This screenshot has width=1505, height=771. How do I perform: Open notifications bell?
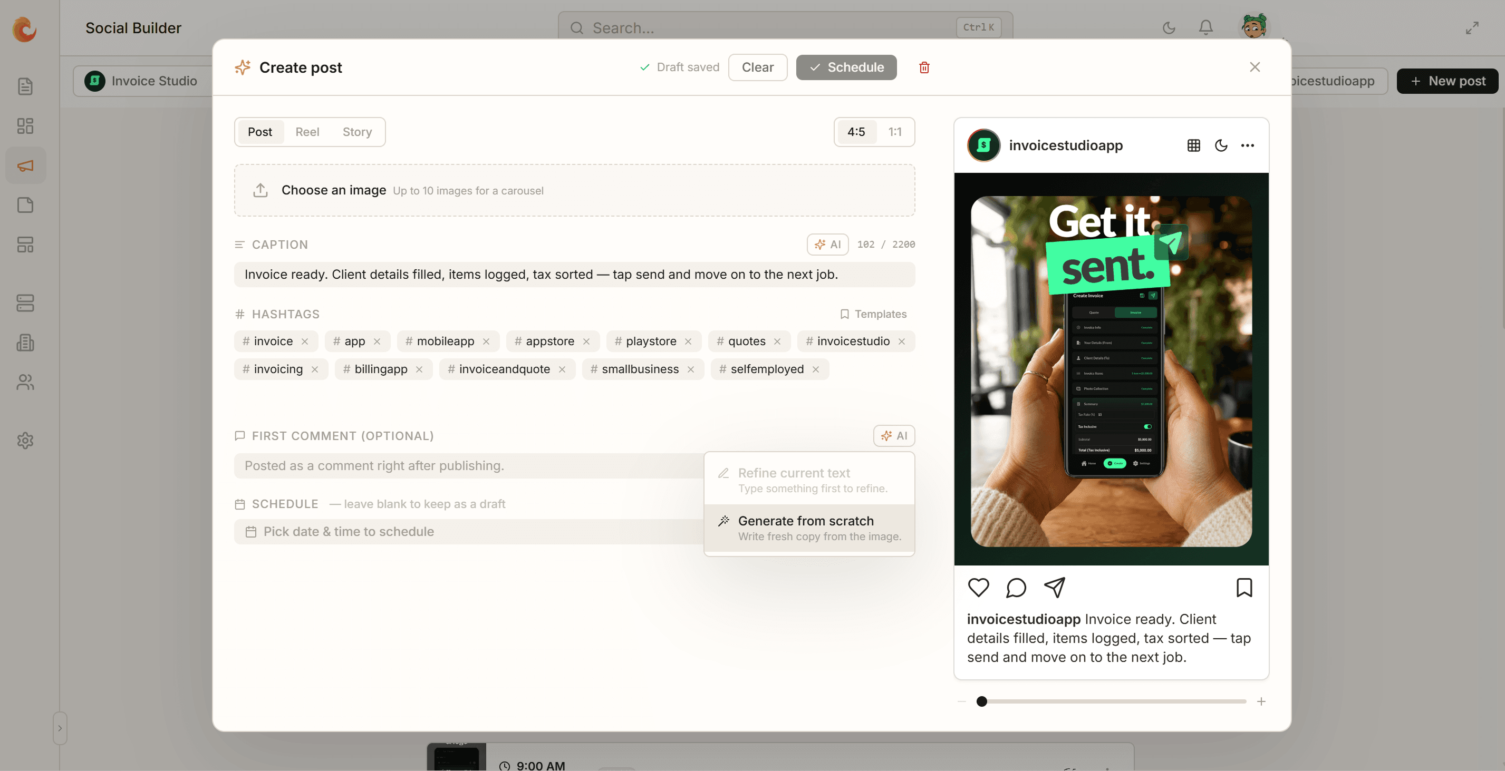[x=1206, y=27]
